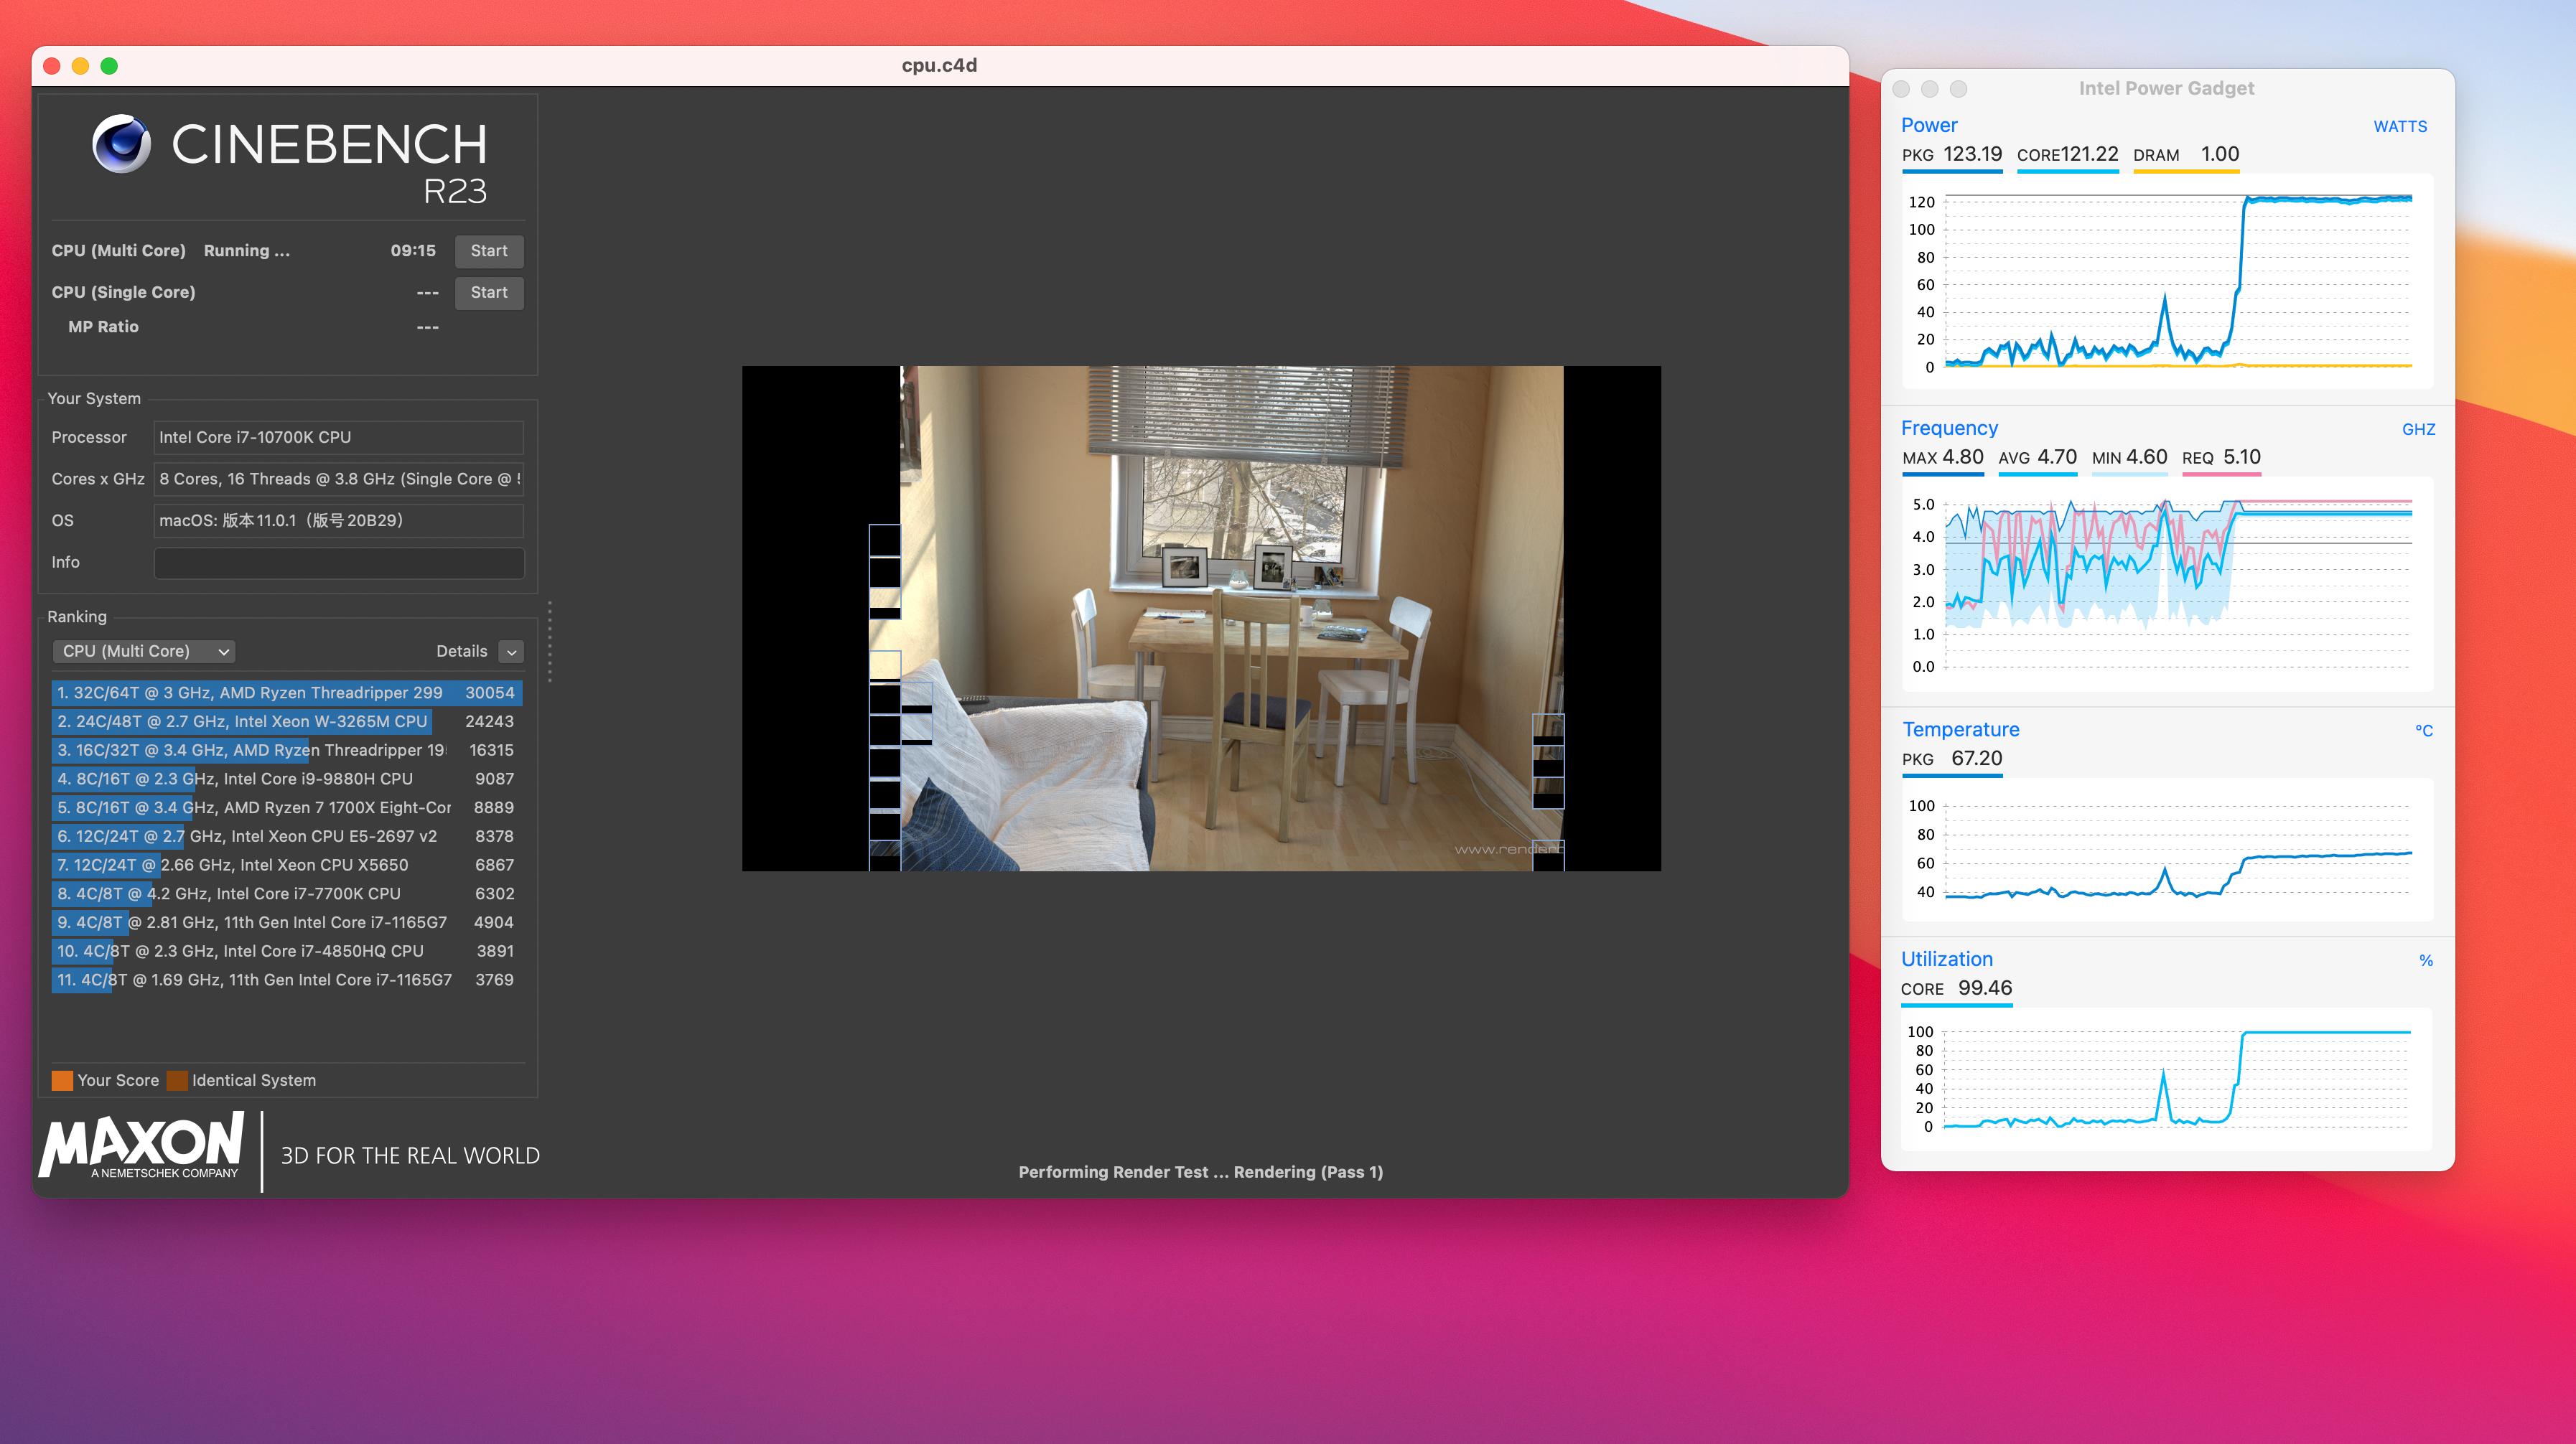Click the MAXON logo at bottom left
Image resolution: width=2576 pixels, height=1444 pixels.
pos(142,1145)
